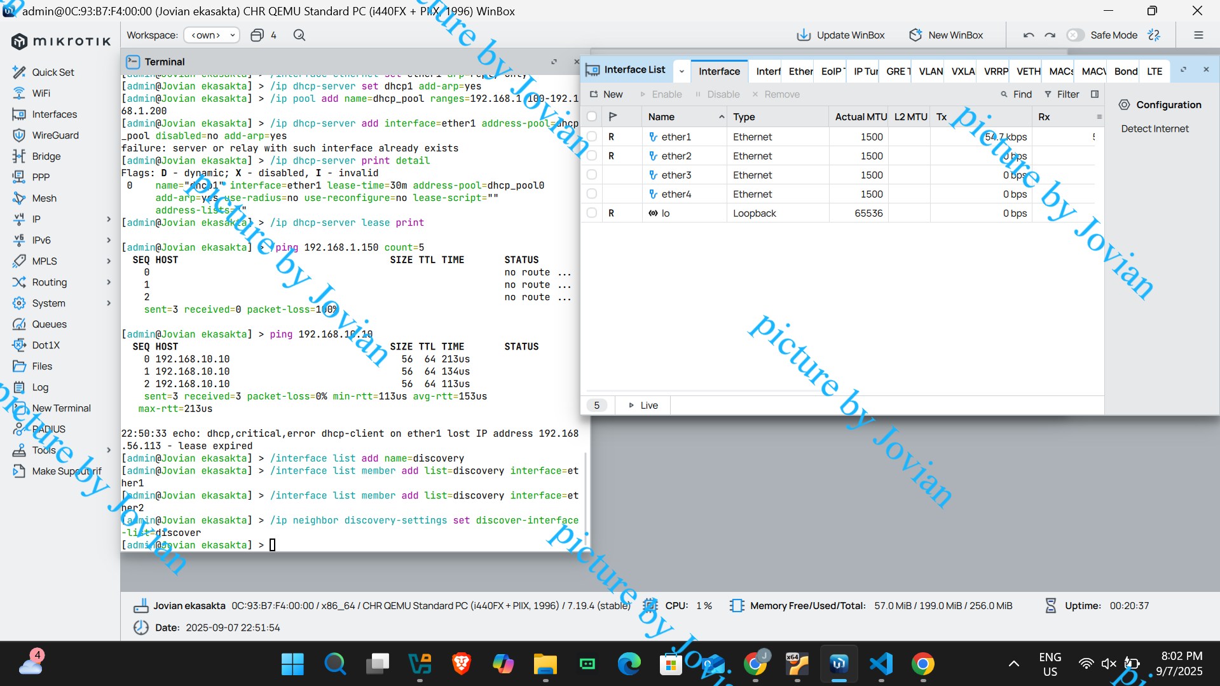
Task: Open the Files menu
Action: point(42,366)
